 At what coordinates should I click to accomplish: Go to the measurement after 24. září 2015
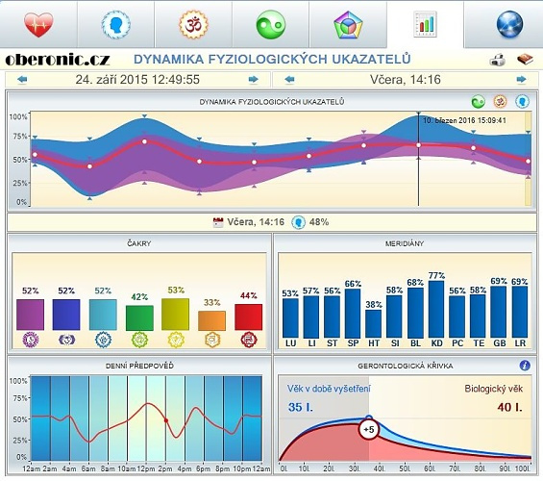click(254, 80)
